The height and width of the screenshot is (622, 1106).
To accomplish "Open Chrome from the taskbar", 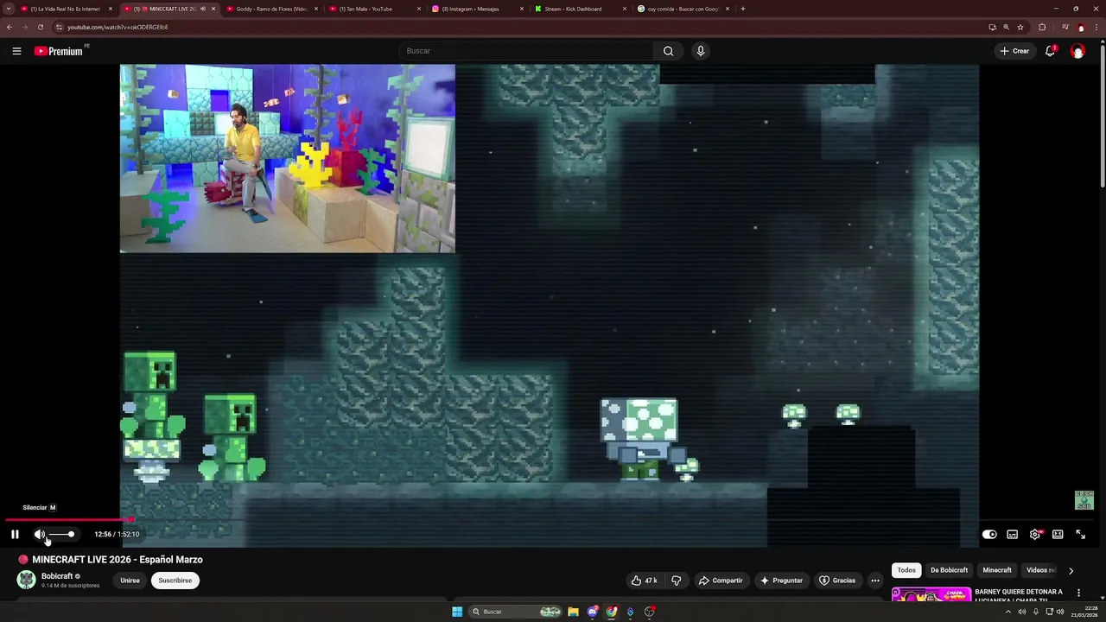I will [x=612, y=612].
